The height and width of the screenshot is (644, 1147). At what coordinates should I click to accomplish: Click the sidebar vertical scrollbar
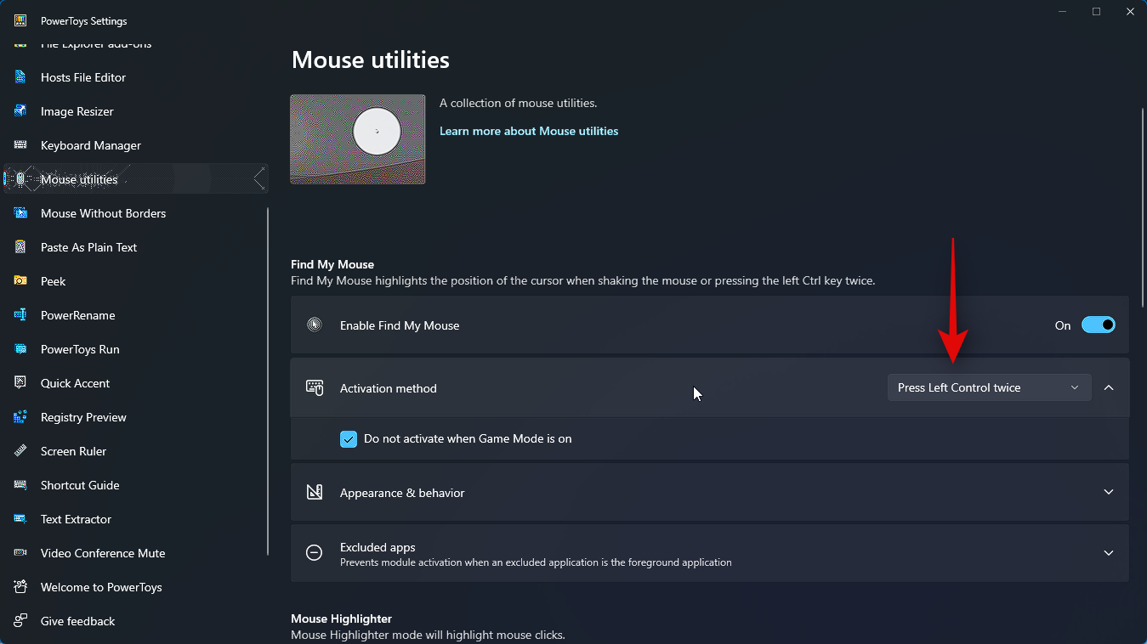[268, 381]
